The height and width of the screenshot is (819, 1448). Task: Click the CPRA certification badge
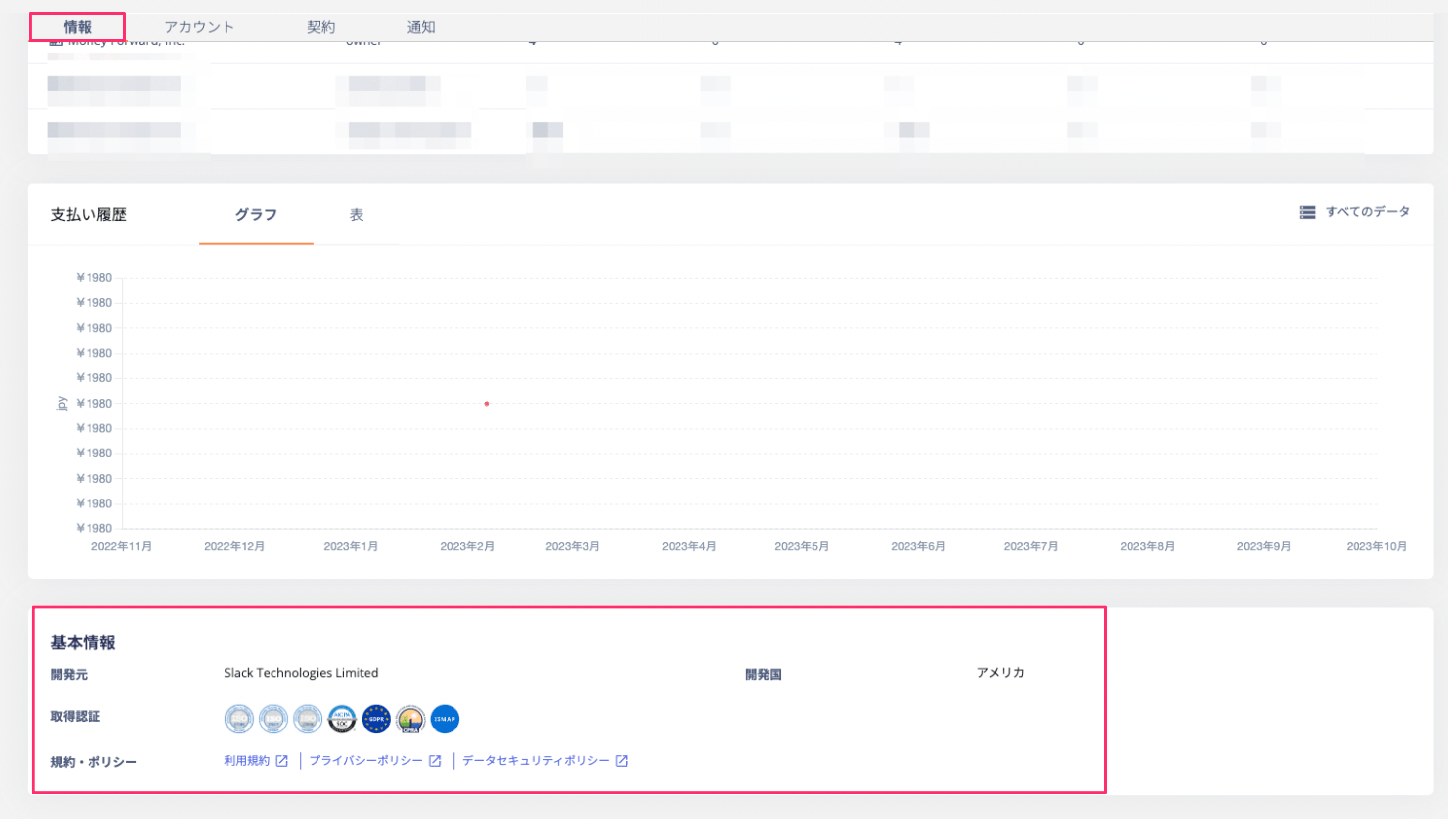tap(410, 719)
